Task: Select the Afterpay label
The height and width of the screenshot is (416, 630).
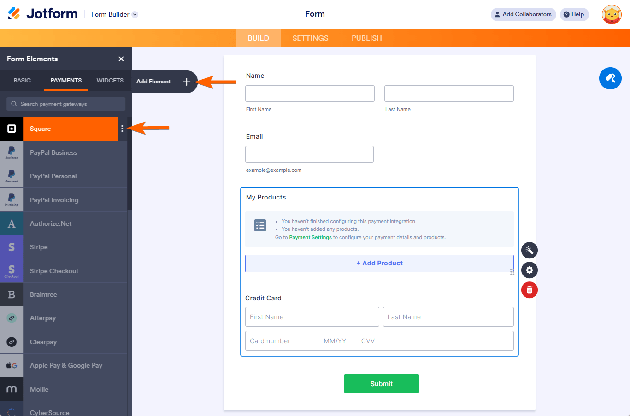Action: pos(43,318)
